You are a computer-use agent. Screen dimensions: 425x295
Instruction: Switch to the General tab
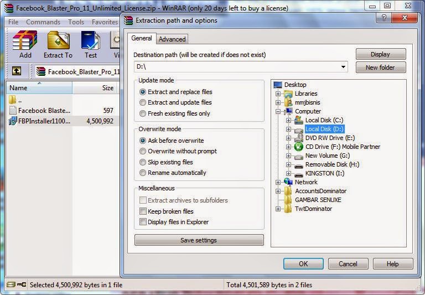pyautogui.click(x=142, y=38)
